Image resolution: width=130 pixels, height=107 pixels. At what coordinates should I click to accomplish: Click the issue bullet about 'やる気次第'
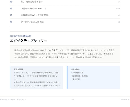37,84
